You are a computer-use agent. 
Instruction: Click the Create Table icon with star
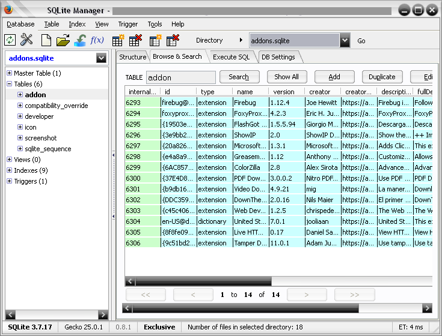(118, 40)
